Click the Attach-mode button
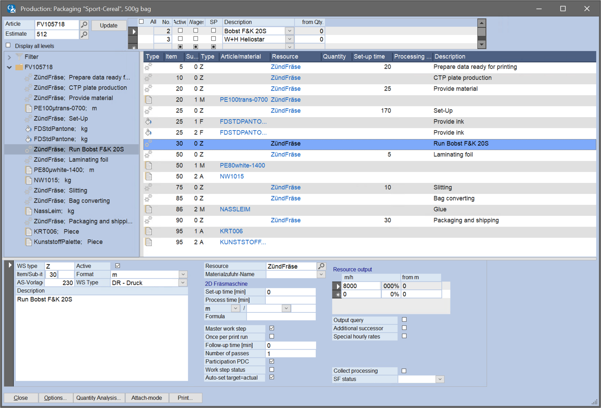Screen dimensions: 601x408 146,398
